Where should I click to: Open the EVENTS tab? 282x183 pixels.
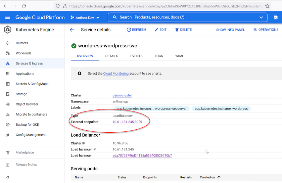[x=136, y=56]
